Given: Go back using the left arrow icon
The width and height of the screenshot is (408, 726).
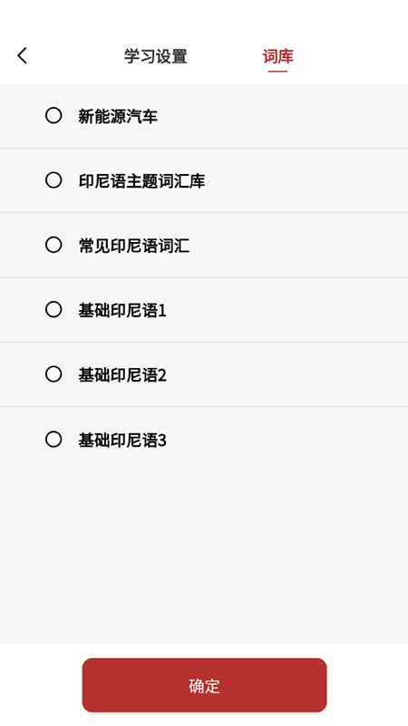Looking at the screenshot, I should pyautogui.click(x=23, y=55).
